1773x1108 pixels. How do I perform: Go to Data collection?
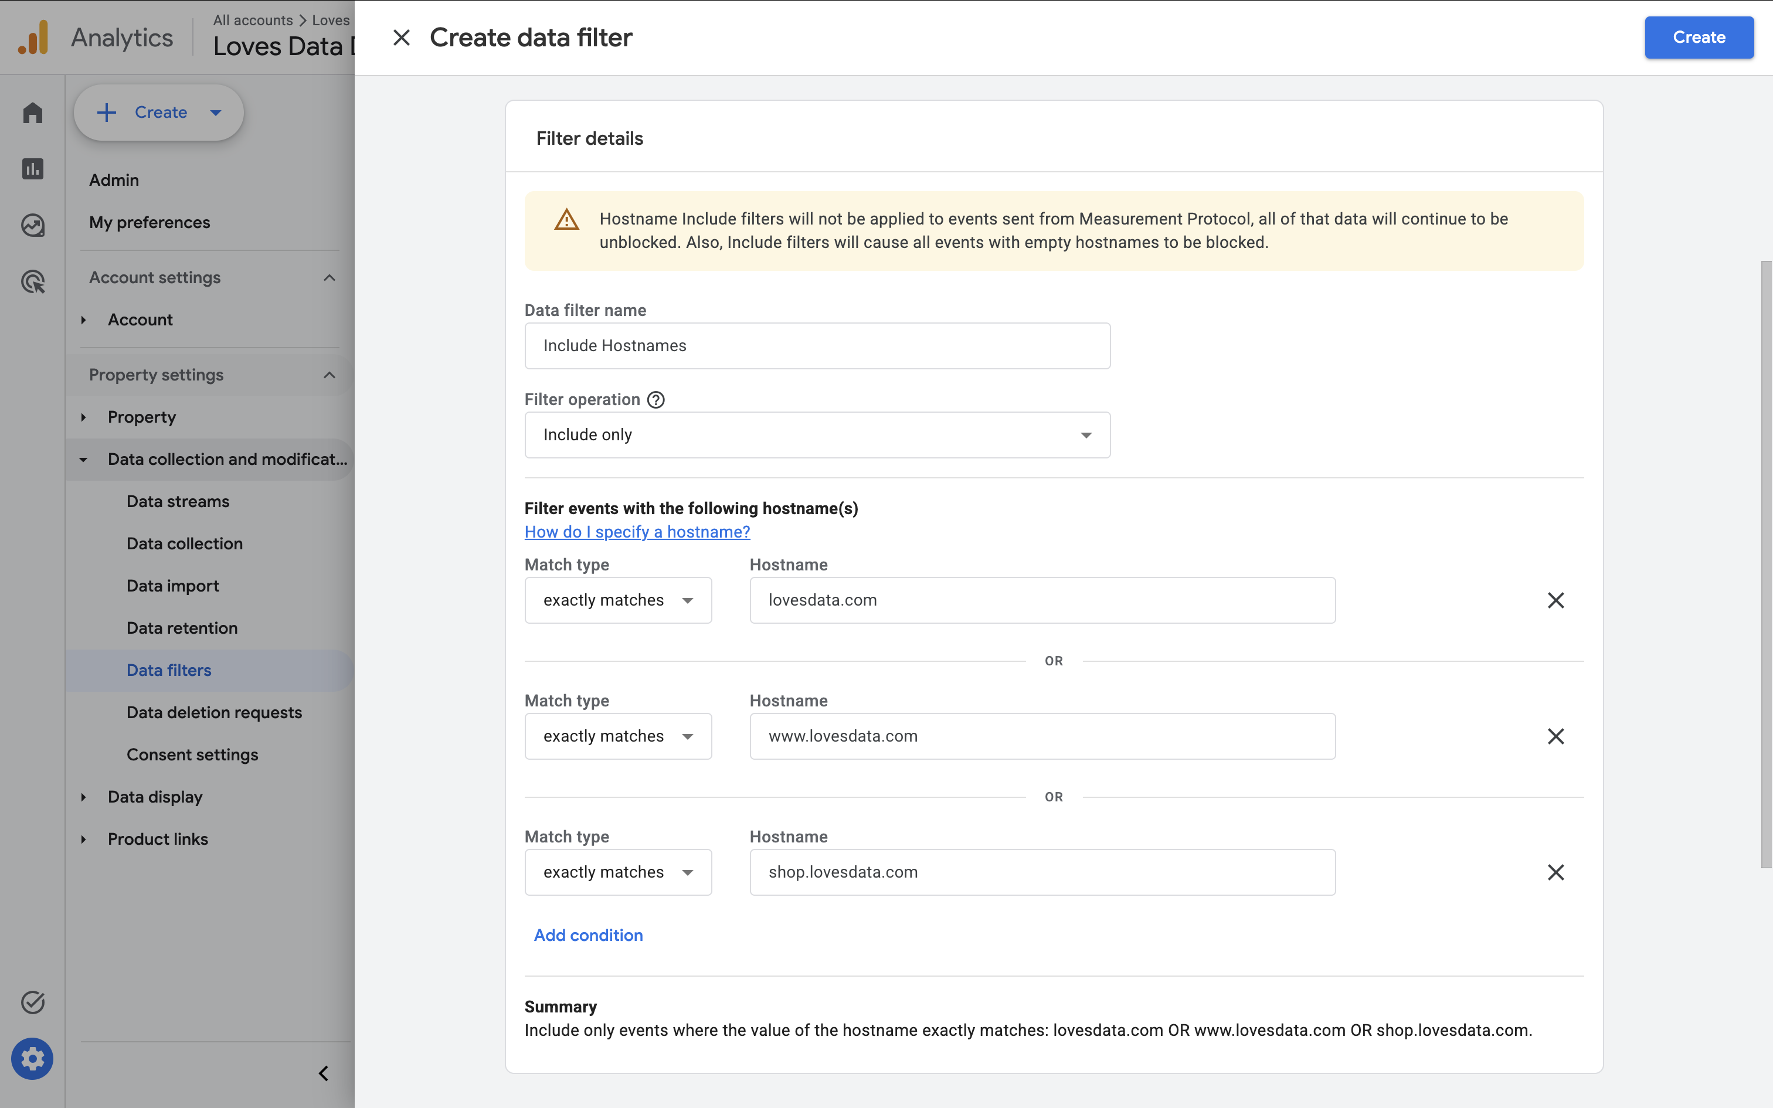[185, 544]
